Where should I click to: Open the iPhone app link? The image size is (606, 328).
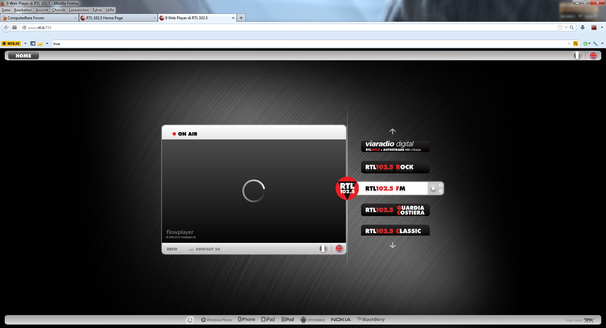247,319
